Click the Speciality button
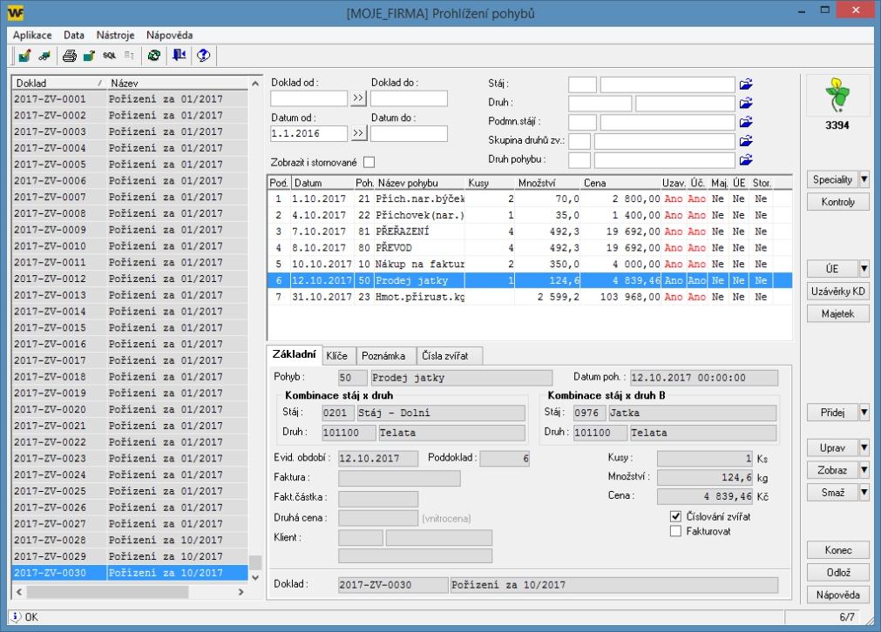 [832, 179]
